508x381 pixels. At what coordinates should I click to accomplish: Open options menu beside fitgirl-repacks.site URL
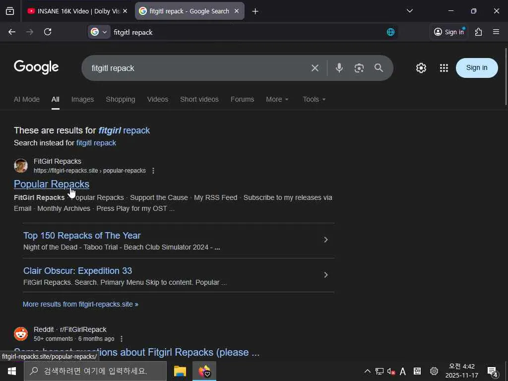[153, 171]
